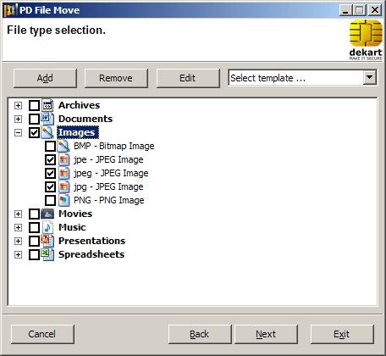Click the jpg JPEG Image file icon
The image size is (386, 356).
(x=63, y=186)
